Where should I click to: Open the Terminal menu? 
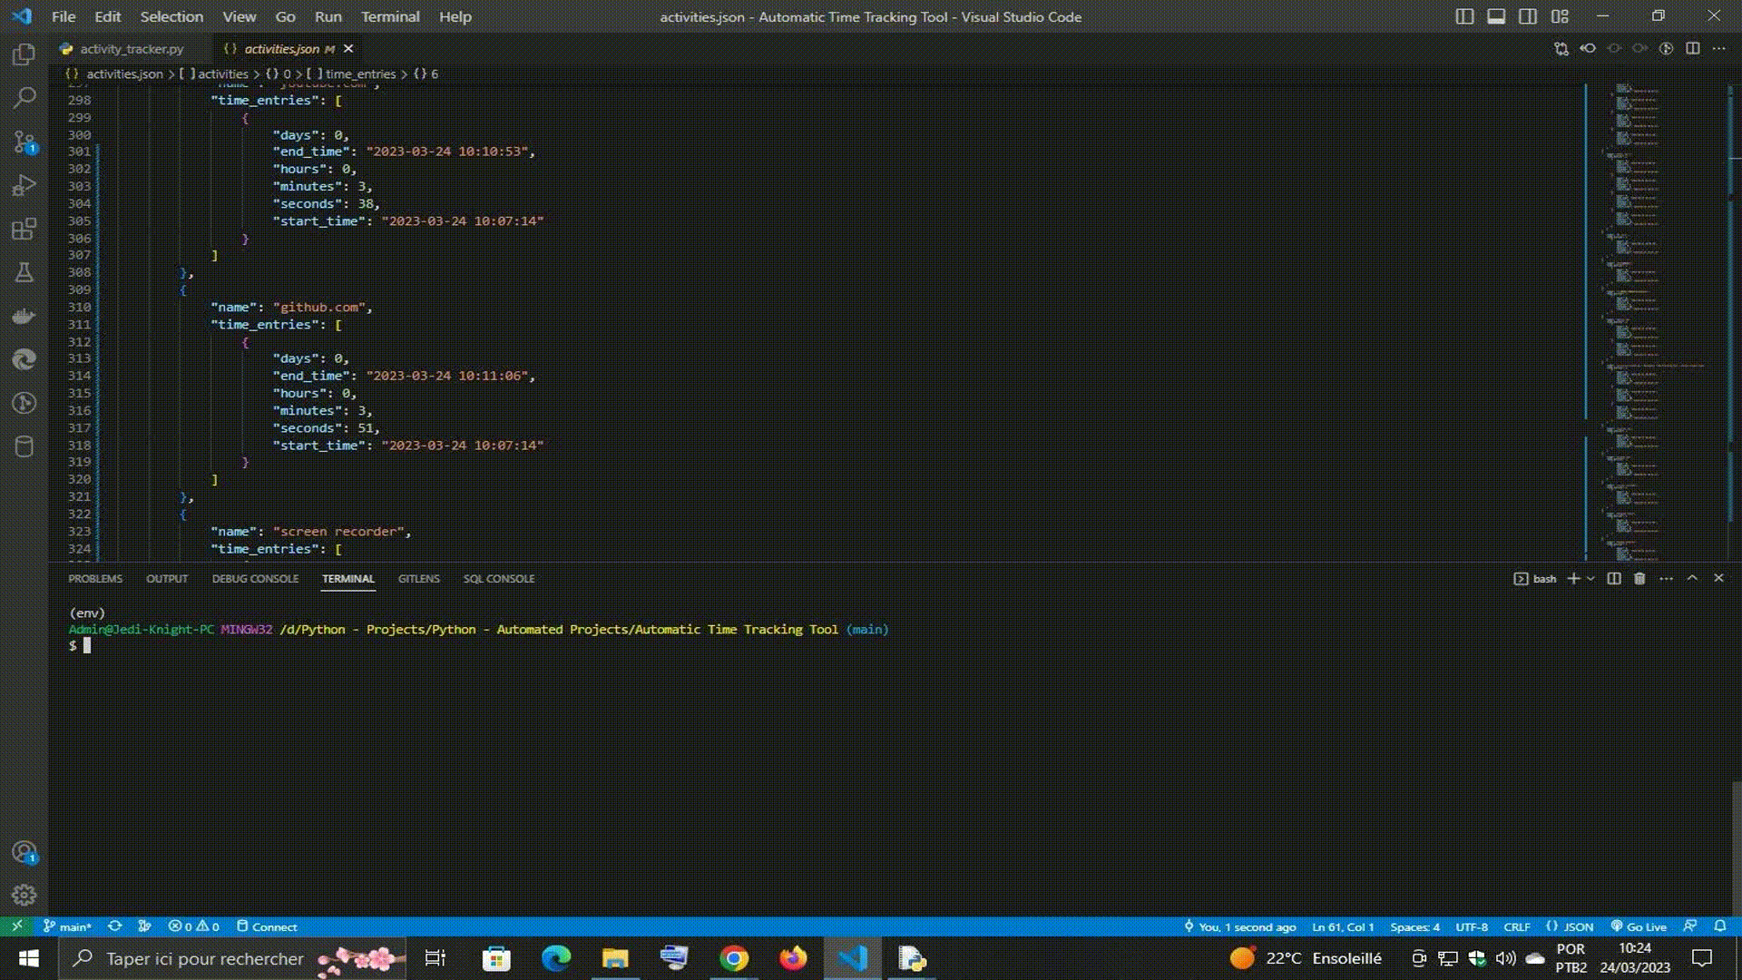390,16
